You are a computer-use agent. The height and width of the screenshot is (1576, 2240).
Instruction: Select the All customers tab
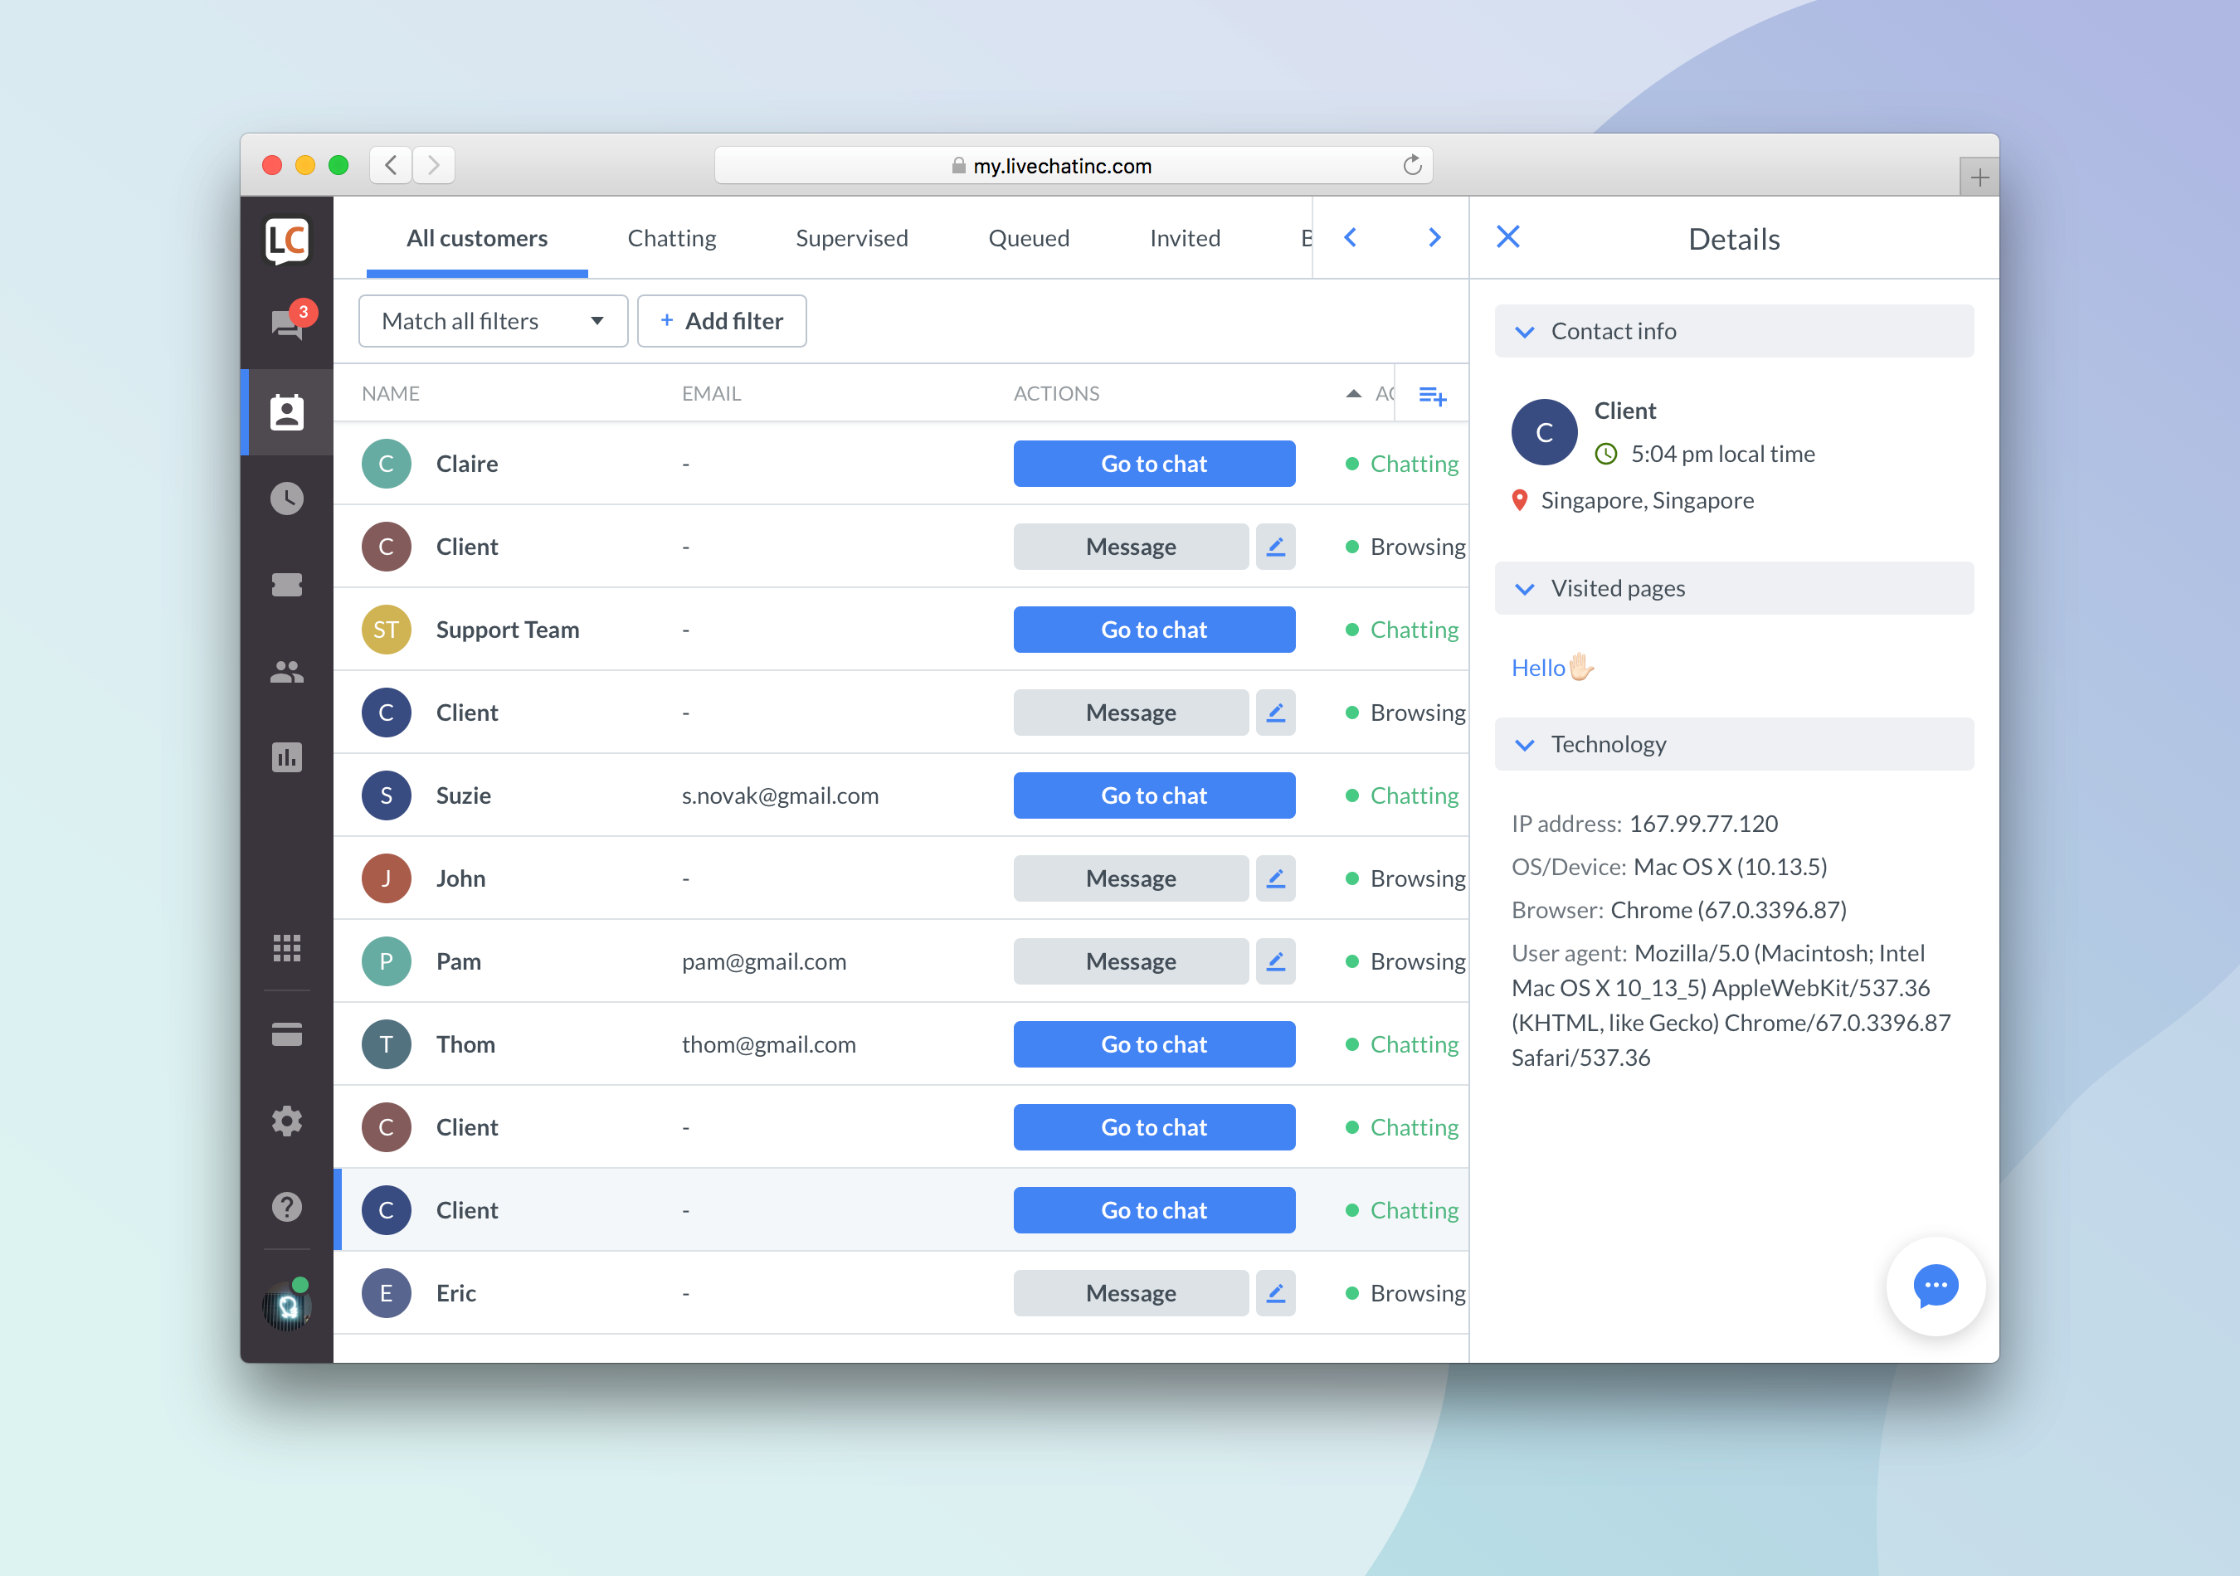476,237
